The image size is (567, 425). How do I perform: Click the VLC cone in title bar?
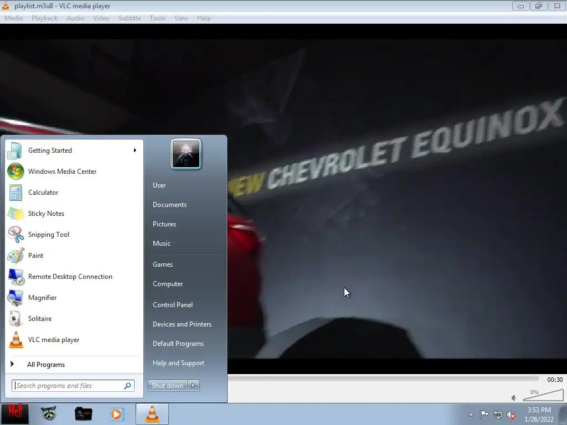tap(6, 6)
